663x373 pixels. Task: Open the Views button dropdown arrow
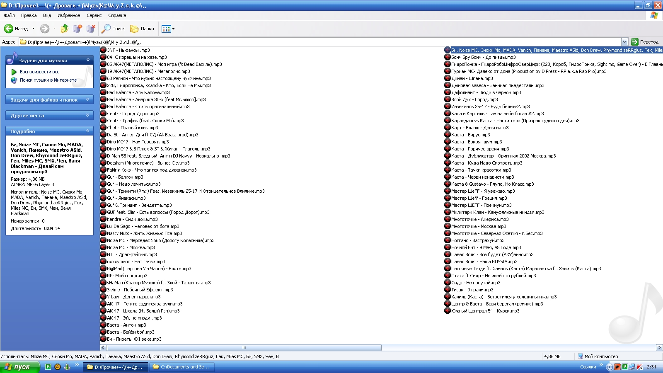click(x=173, y=29)
